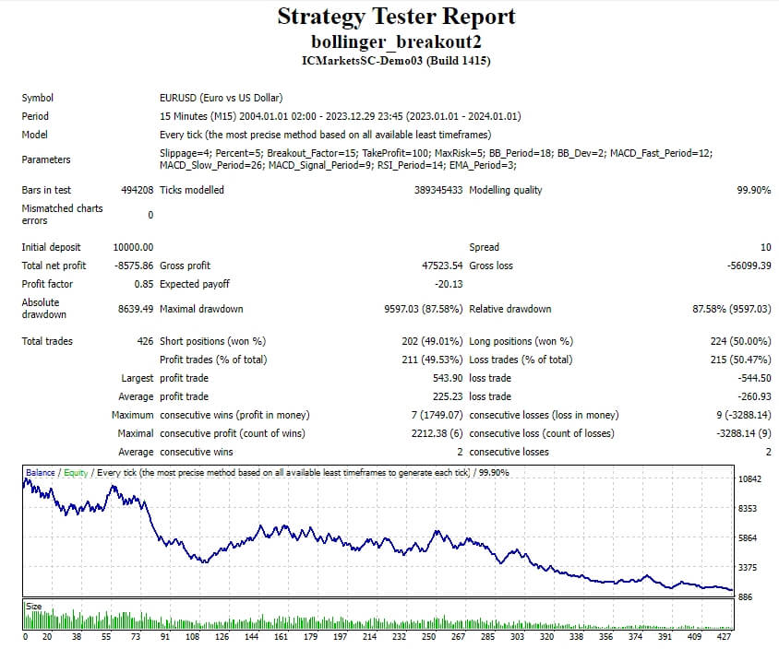Click the gross loss value -56099.39
The height and width of the screenshot is (649, 779).
tap(749, 265)
